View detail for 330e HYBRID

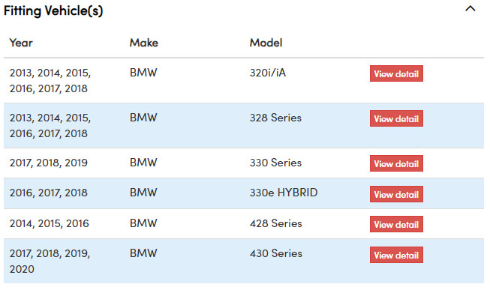pyautogui.click(x=396, y=194)
